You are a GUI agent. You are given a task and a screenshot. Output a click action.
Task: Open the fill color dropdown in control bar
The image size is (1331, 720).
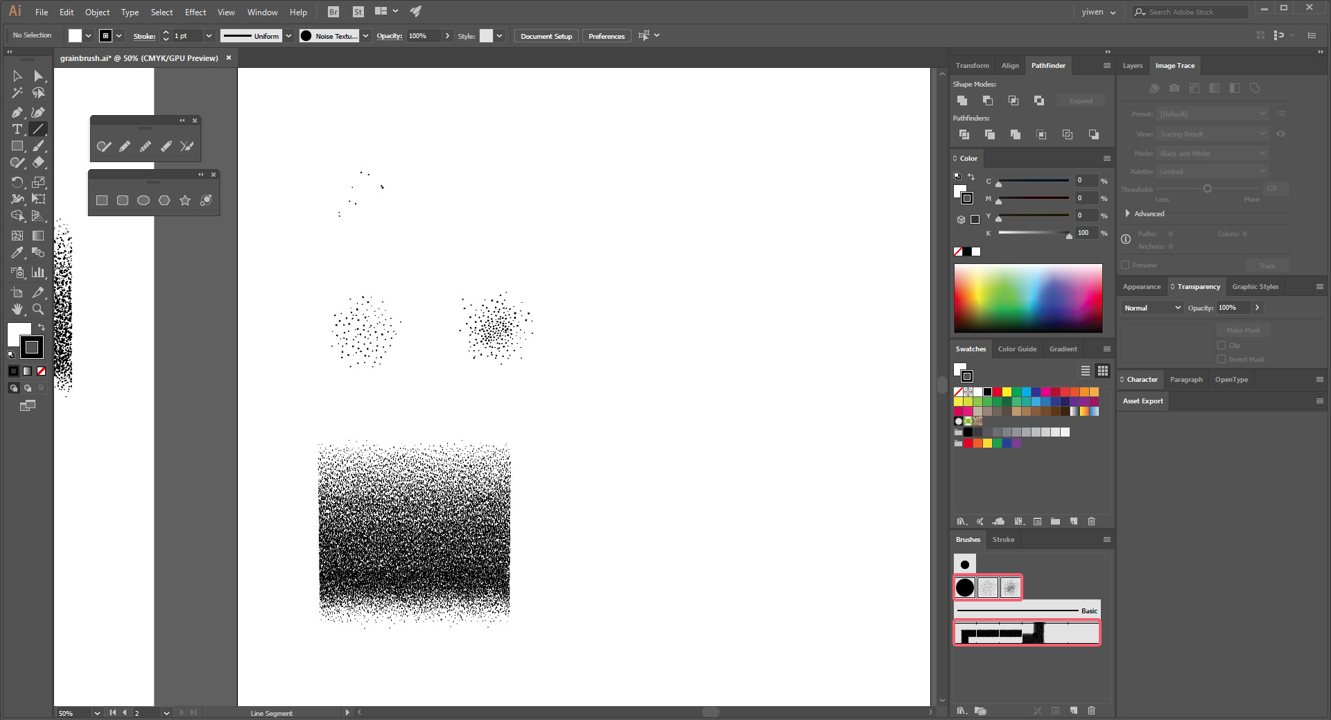click(x=88, y=36)
